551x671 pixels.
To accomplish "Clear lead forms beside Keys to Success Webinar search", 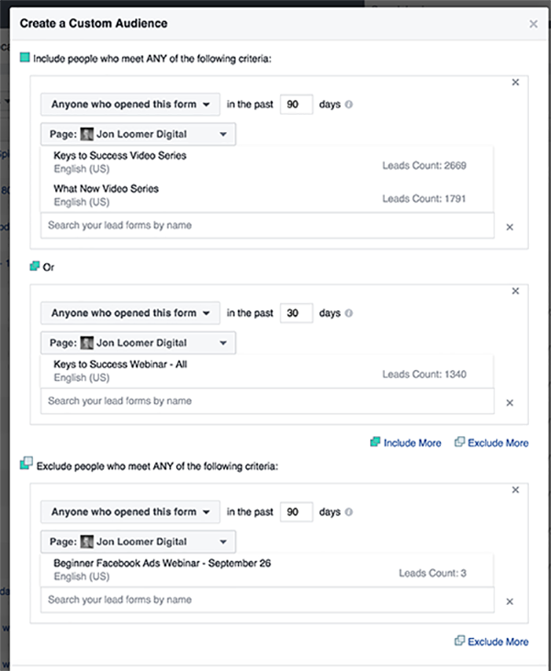I will coord(510,403).
